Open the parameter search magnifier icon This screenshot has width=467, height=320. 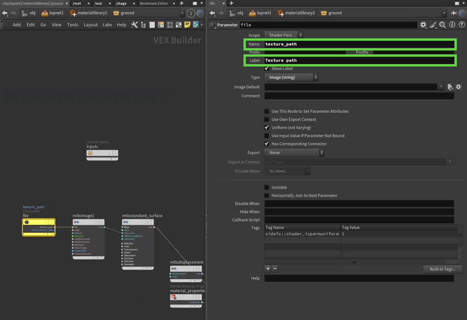pos(442,25)
